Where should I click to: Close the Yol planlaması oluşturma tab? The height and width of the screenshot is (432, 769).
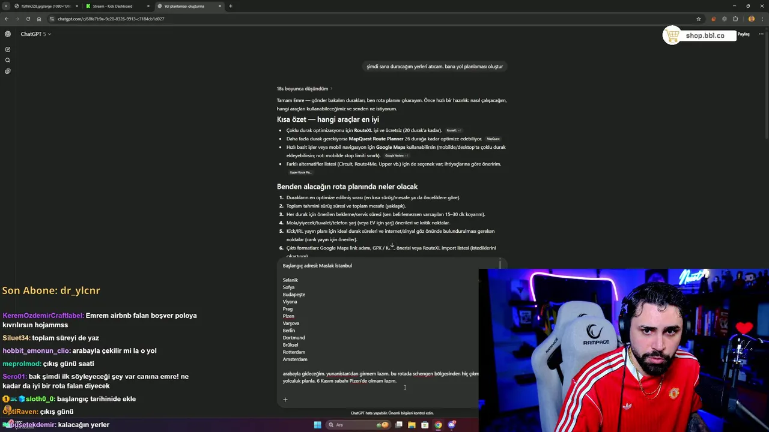220,6
